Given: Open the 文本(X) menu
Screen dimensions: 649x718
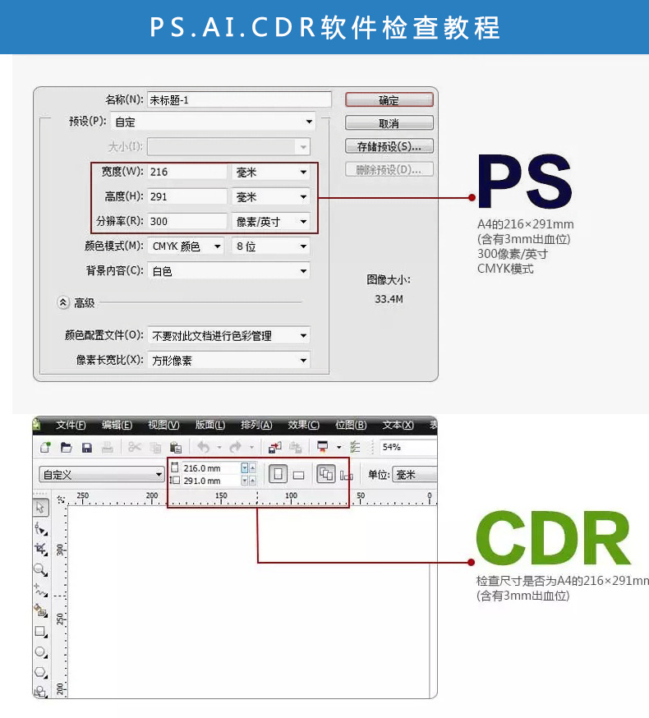Looking at the screenshot, I should 398,426.
